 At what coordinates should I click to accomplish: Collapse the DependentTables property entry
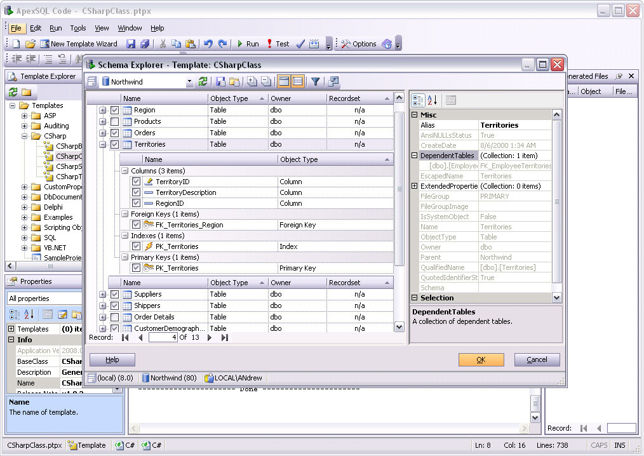pyautogui.click(x=415, y=156)
